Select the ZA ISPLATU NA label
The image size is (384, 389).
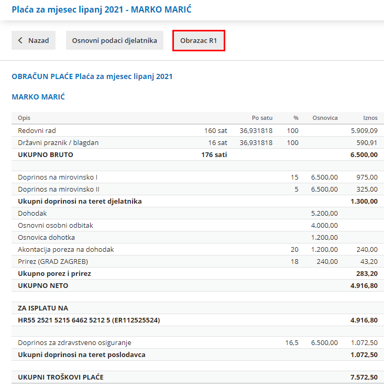tap(43, 308)
